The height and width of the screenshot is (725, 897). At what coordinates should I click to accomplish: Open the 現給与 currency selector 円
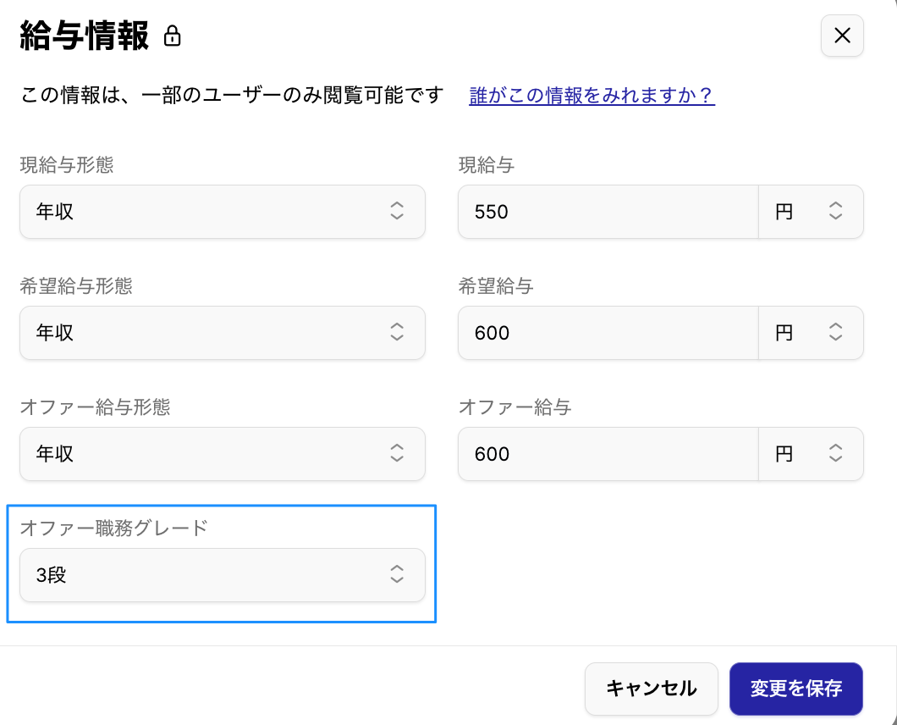point(810,212)
